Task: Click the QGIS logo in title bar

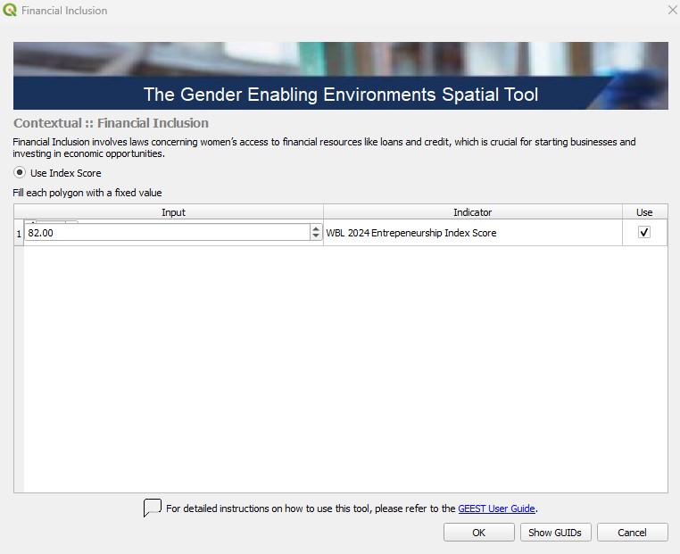Action: [x=10, y=10]
